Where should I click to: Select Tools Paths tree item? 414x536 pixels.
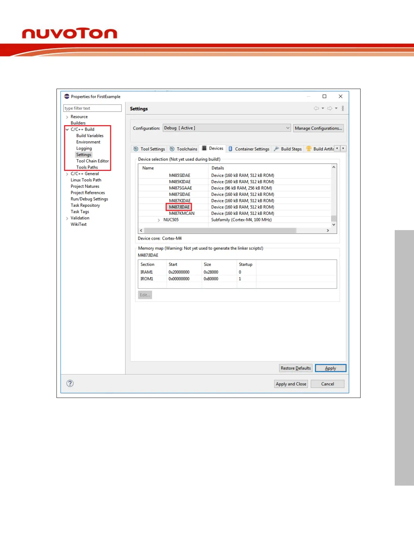click(87, 167)
